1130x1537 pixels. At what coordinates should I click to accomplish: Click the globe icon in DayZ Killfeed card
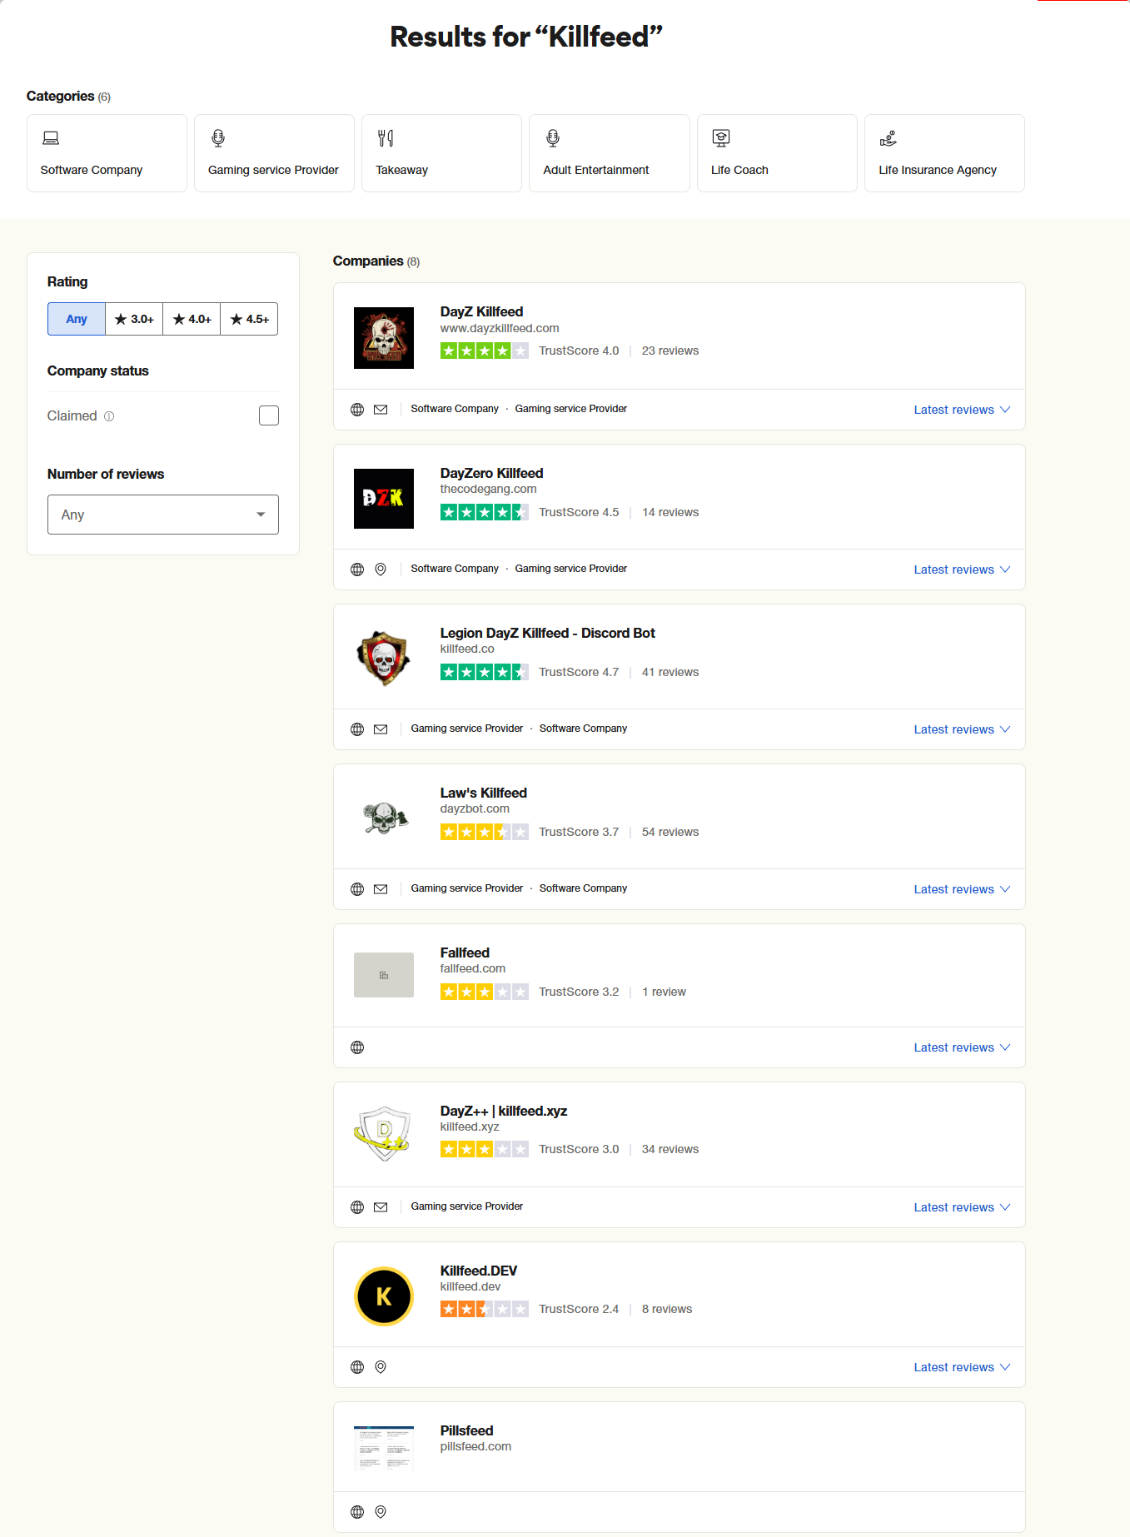[x=357, y=410]
